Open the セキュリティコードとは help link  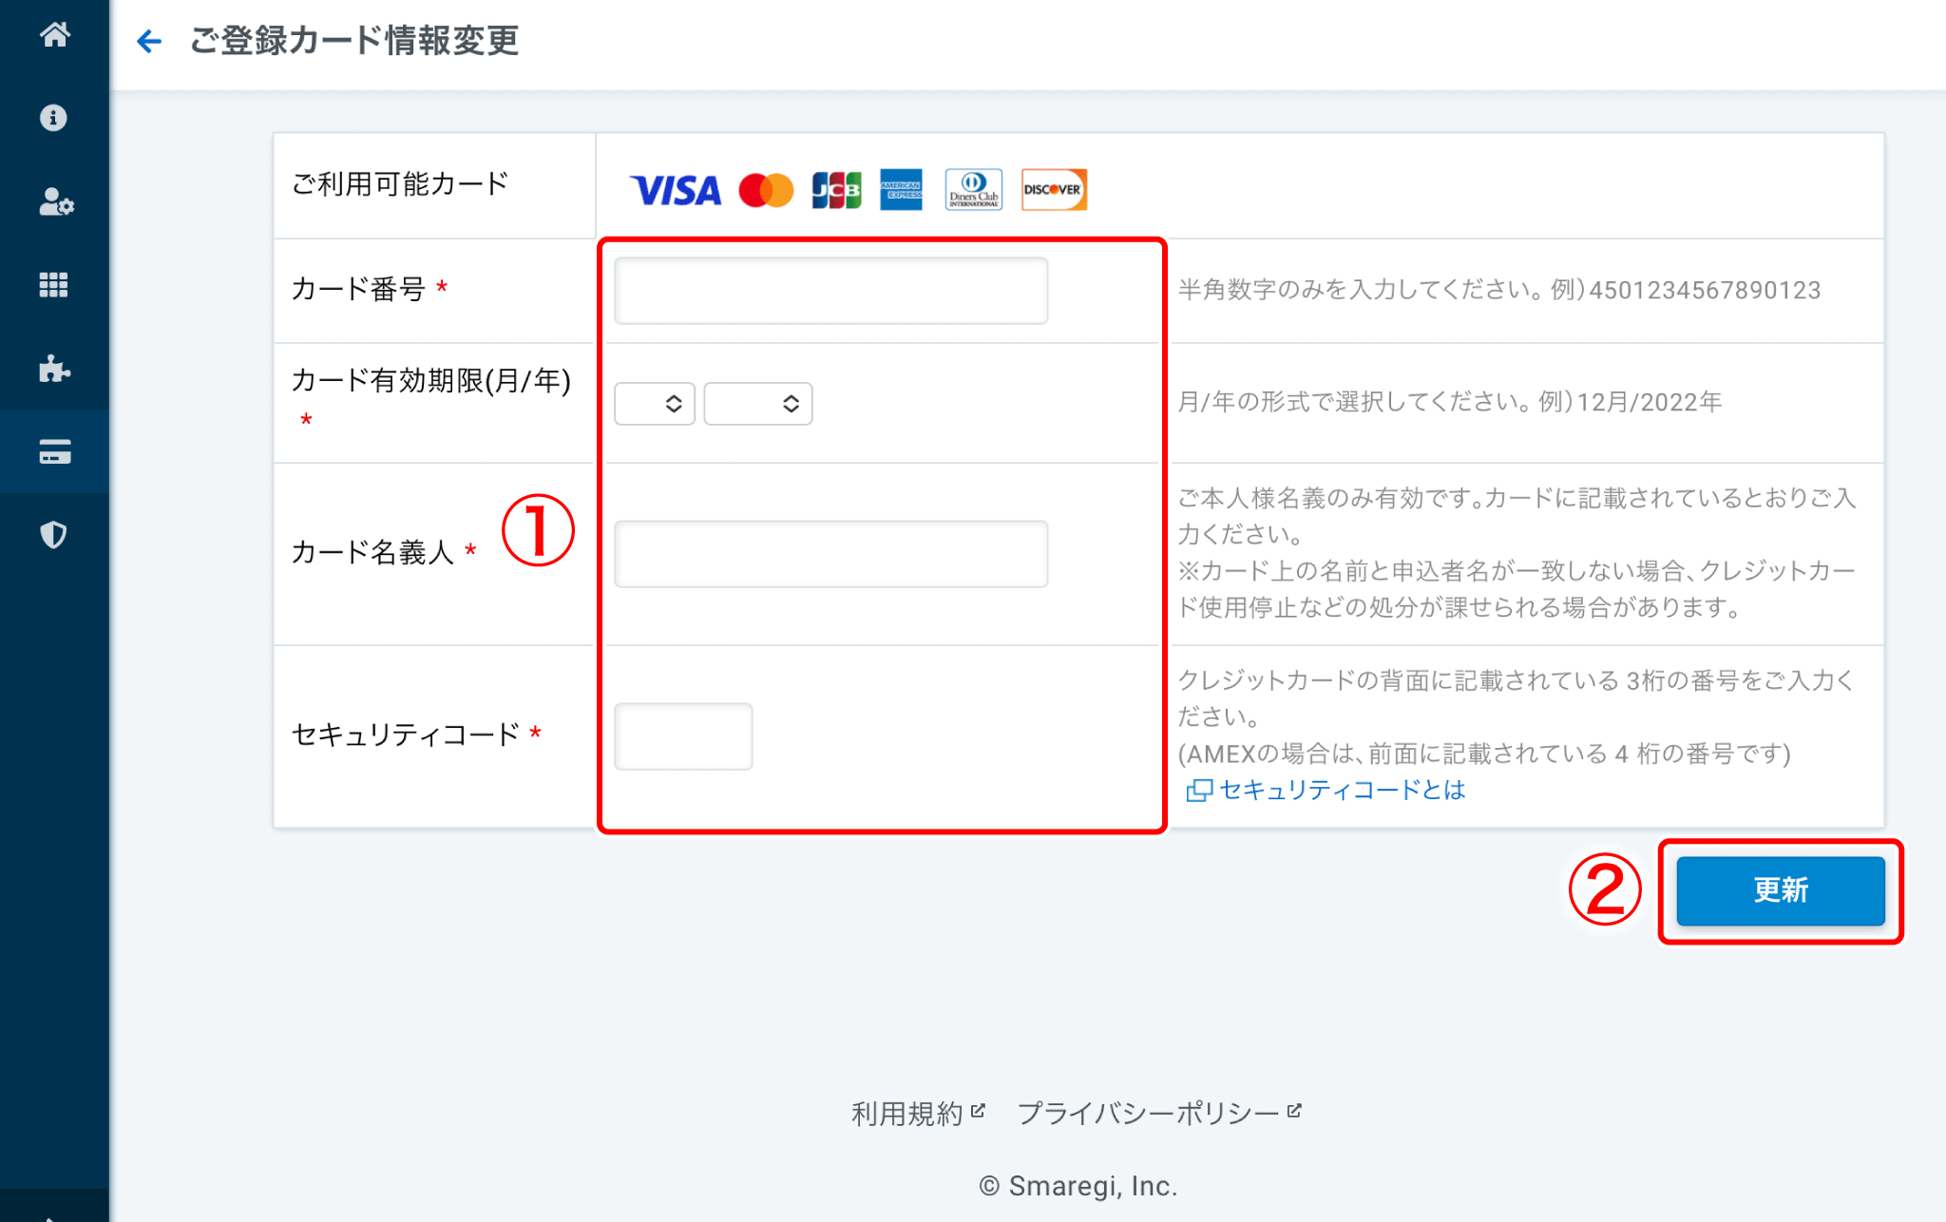tap(1340, 791)
